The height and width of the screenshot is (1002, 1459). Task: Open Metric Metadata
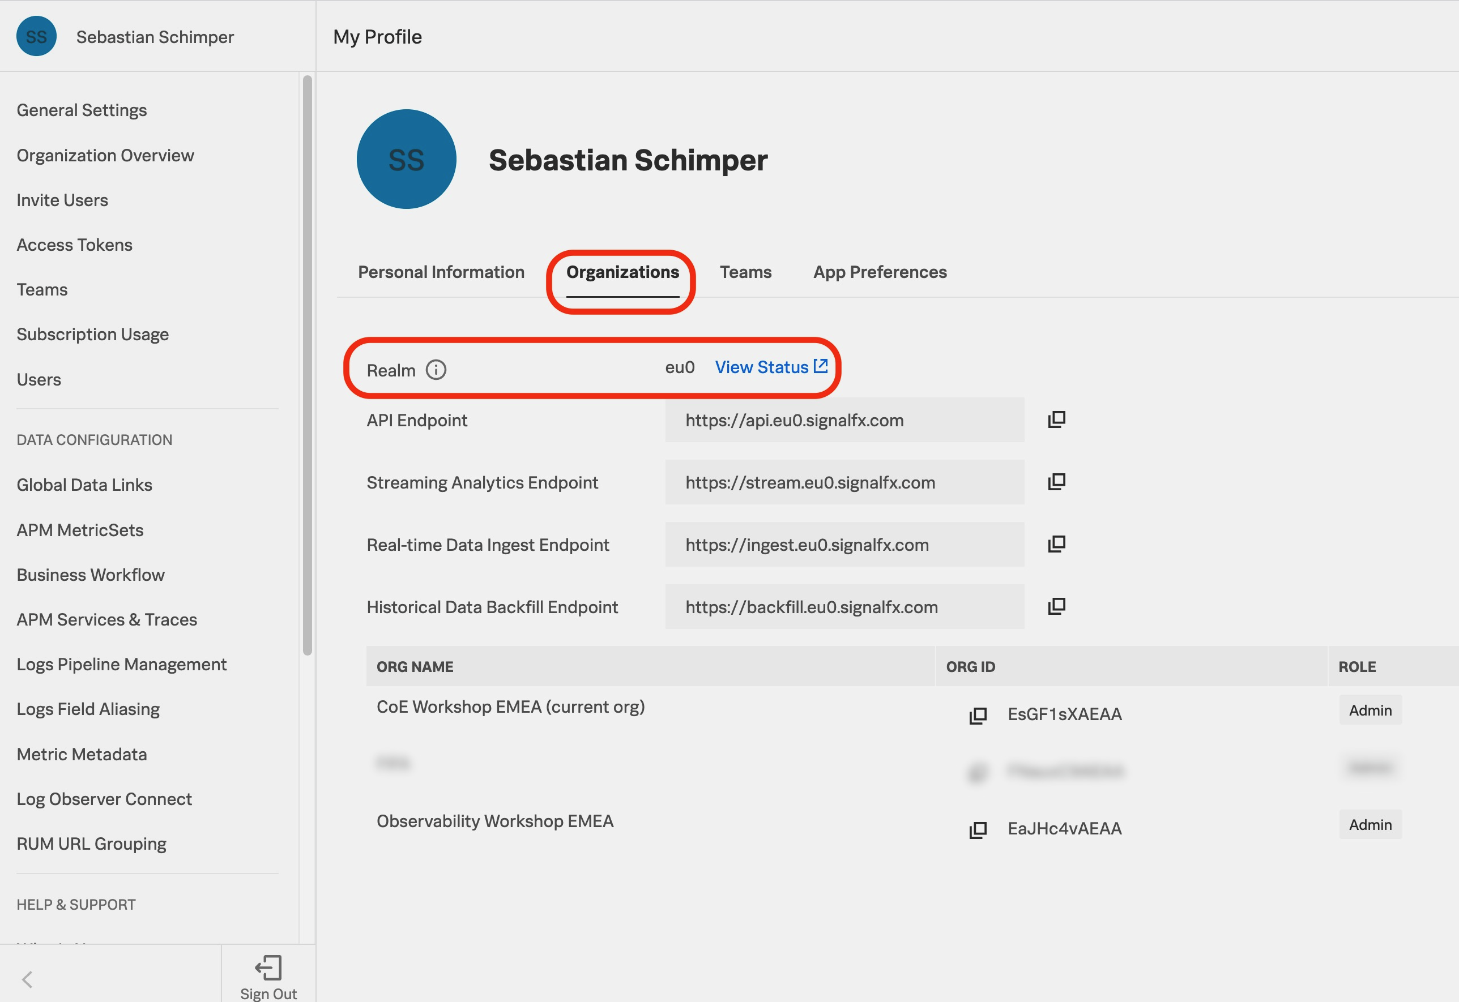click(x=82, y=754)
